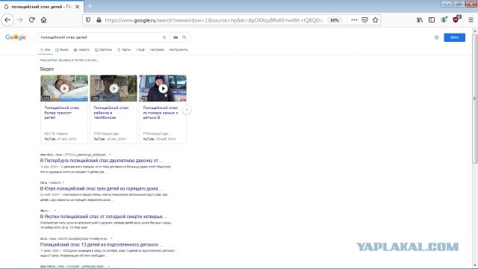Open the В Югре полицейский спас result
Viewport: 478px width, 269px height.
[x=101, y=189]
